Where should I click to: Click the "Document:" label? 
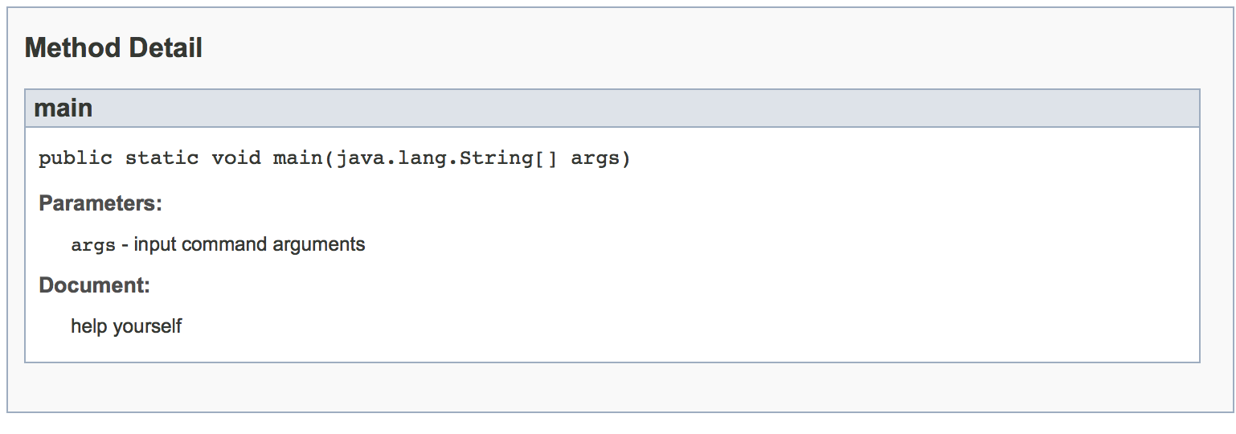(x=95, y=285)
